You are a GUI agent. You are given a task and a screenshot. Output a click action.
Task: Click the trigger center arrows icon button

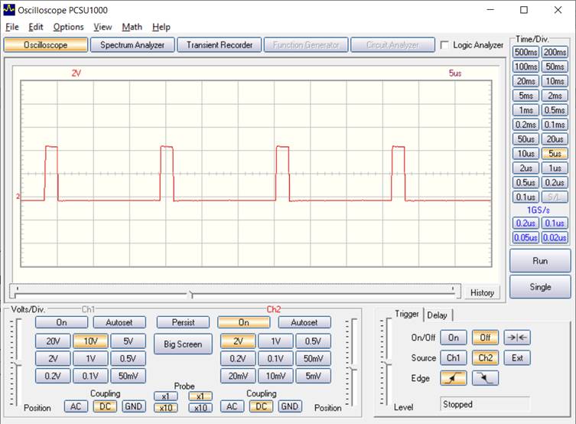518,338
